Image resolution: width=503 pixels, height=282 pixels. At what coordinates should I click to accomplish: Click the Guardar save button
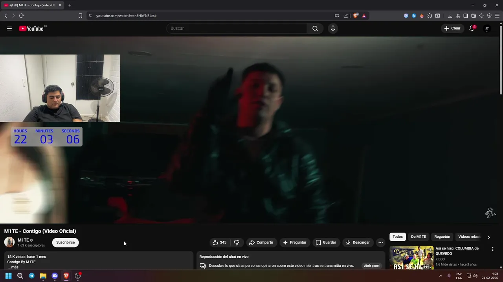pyautogui.click(x=326, y=242)
